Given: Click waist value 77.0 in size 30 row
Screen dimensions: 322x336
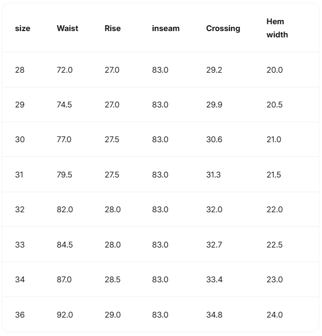Looking at the screenshot, I should (x=64, y=140).
